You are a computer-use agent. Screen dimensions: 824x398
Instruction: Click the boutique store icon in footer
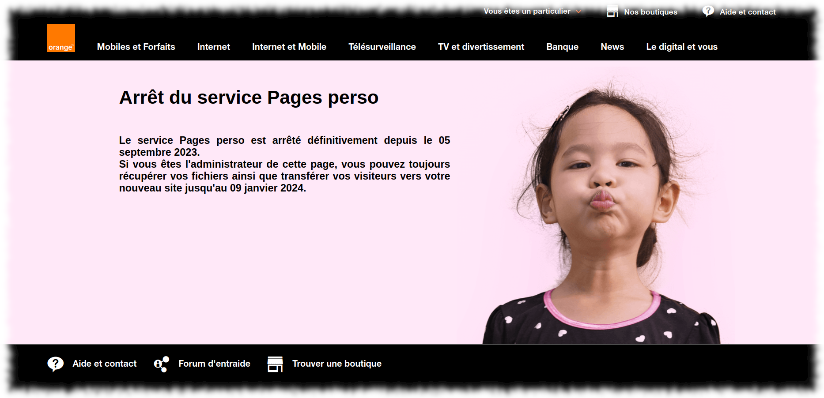[x=275, y=364]
